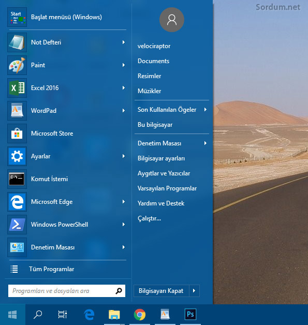The width and height of the screenshot is (308, 325).
Task: Open Microsoft Edge icon in start menu list
Action: tap(17, 202)
